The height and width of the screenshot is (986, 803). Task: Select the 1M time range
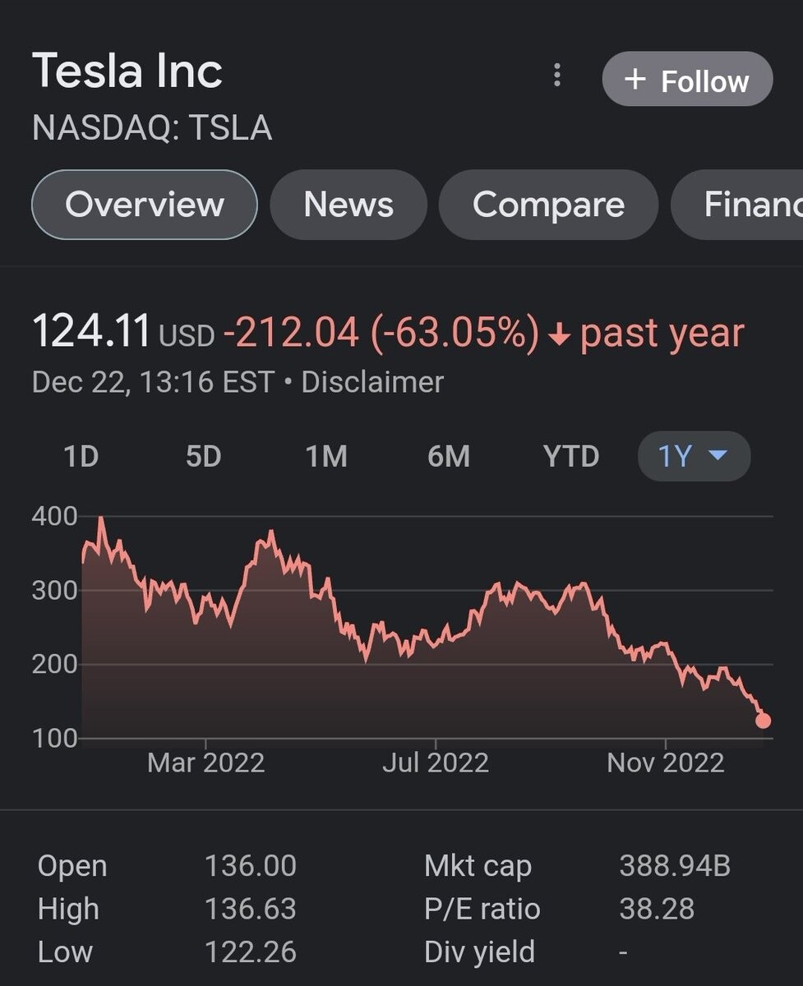(x=326, y=456)
